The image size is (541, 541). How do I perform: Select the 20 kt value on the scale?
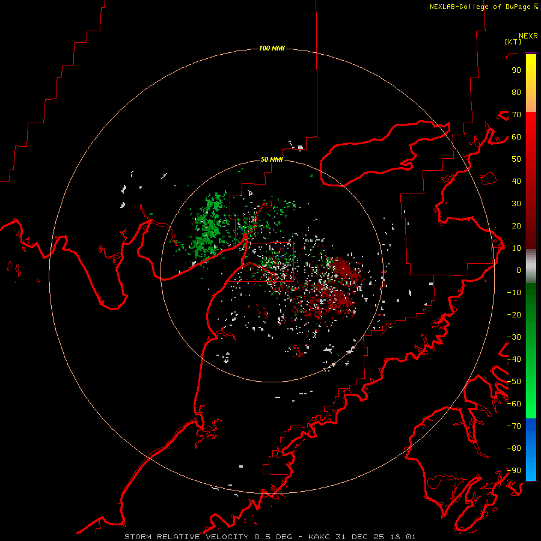(516, 225)
